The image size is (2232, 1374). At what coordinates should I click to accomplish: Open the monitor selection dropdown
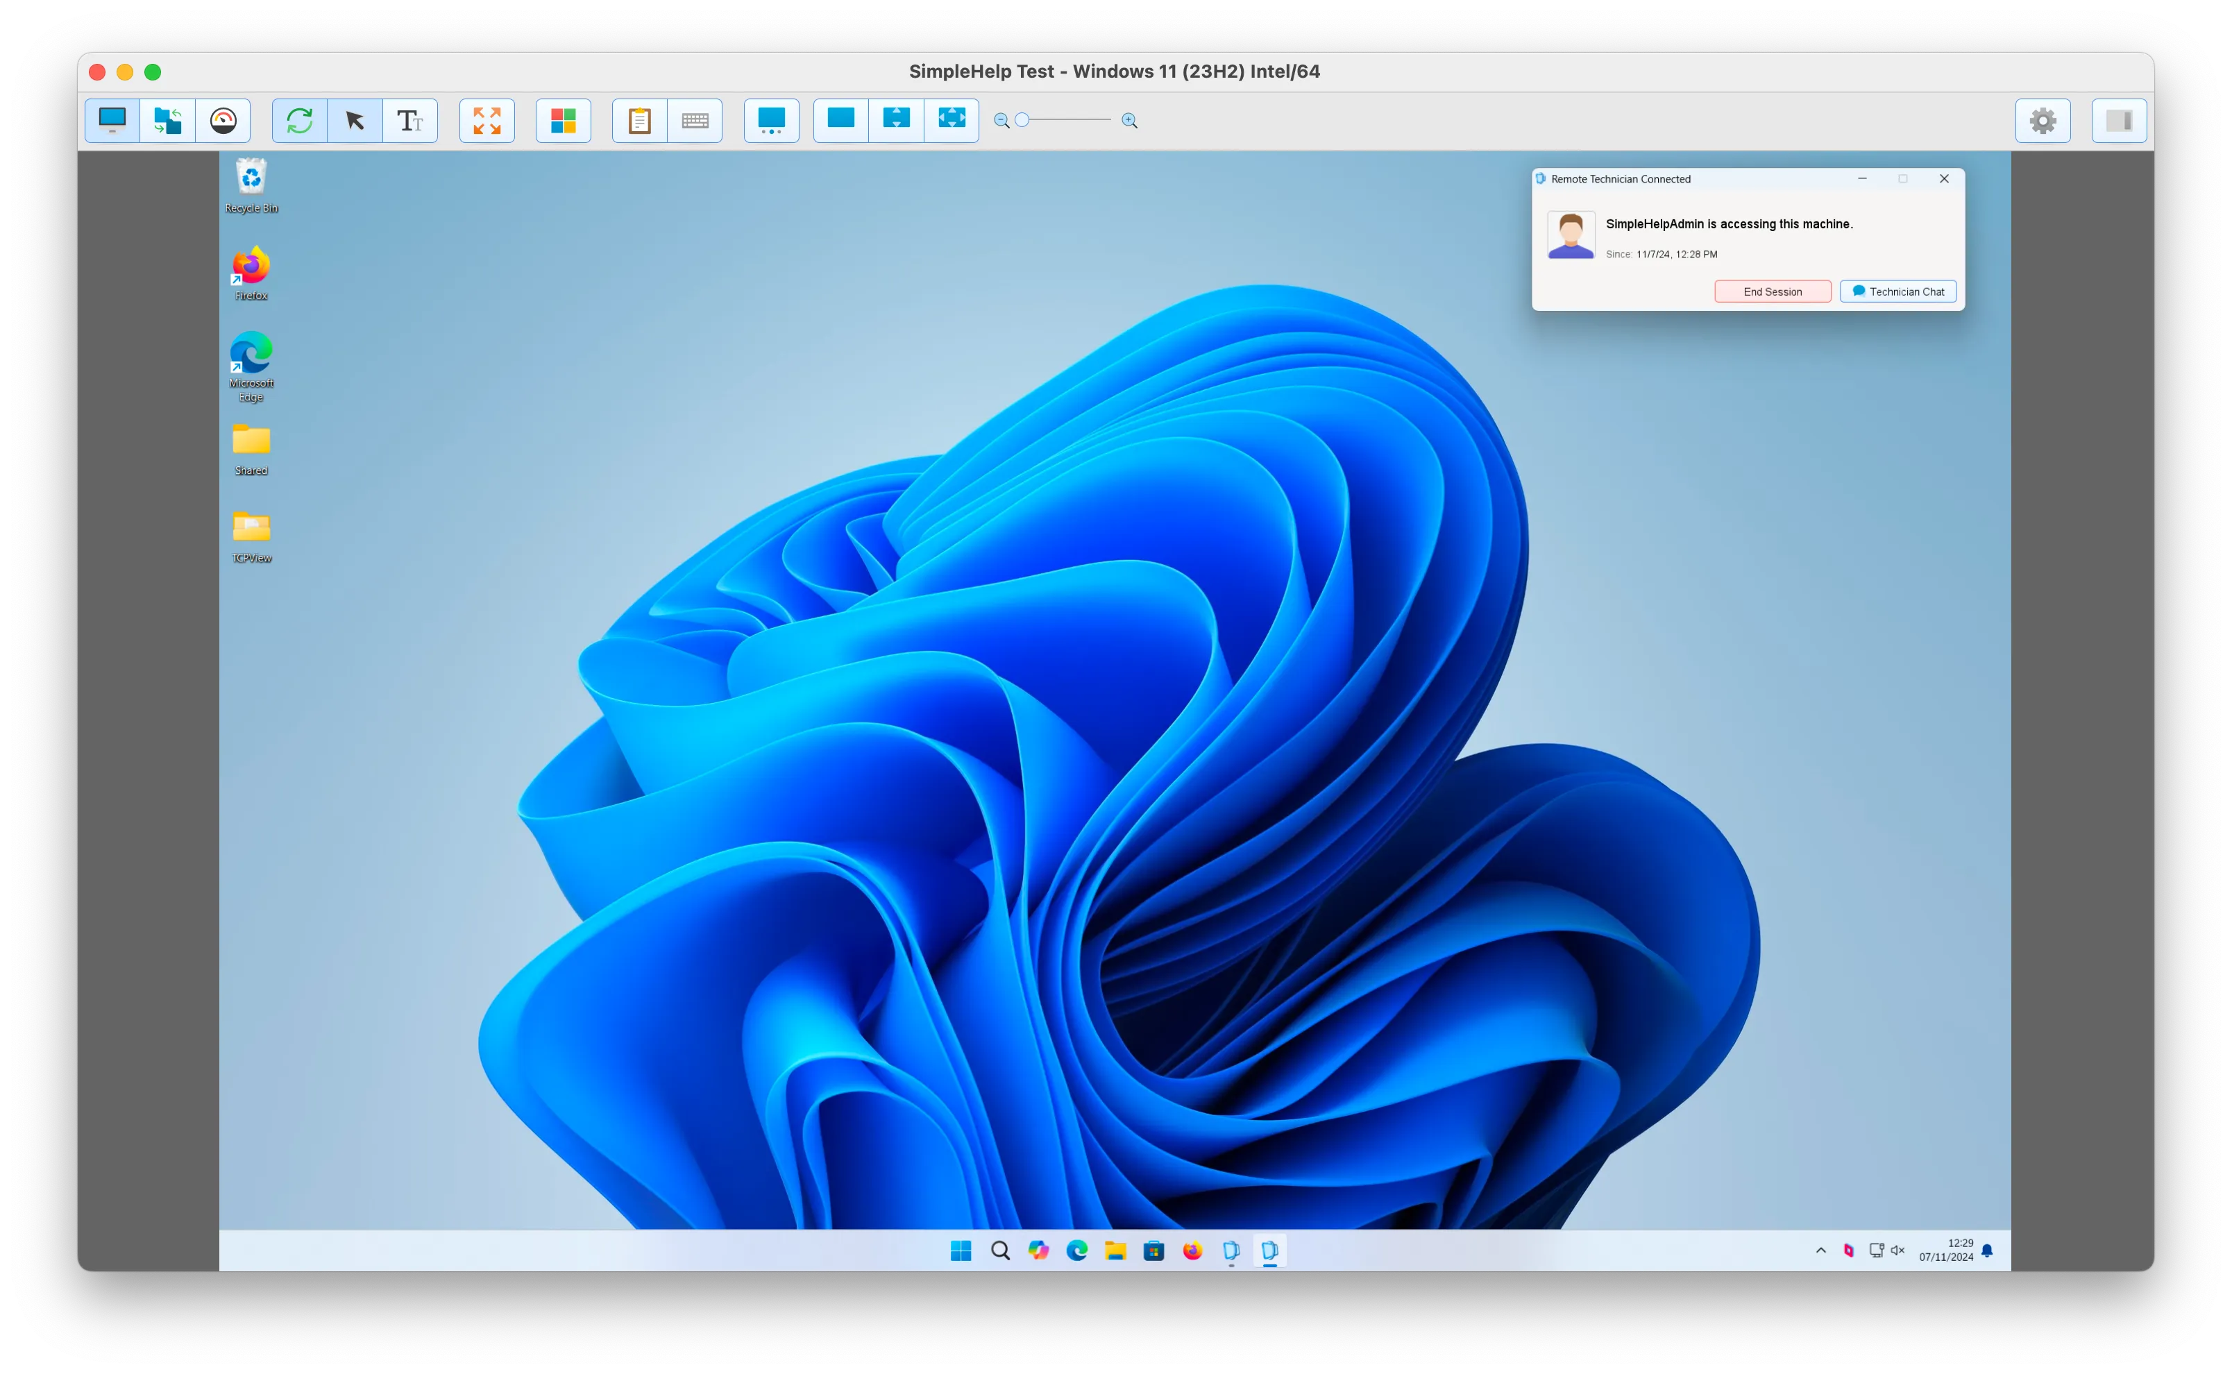(x=772, y=120)
